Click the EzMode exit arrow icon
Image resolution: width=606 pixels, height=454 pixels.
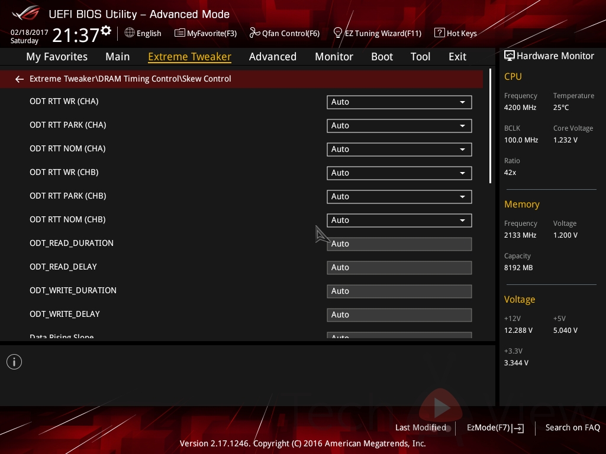[518, 428]
